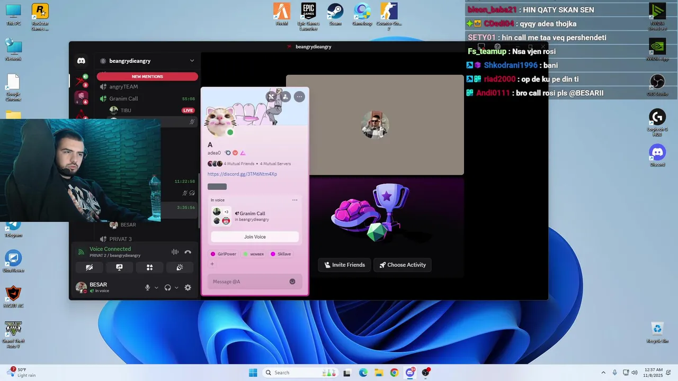Viewport: 678px width, 381px height.
Task: Open headphone output options arrow
Action: point(176,288)
